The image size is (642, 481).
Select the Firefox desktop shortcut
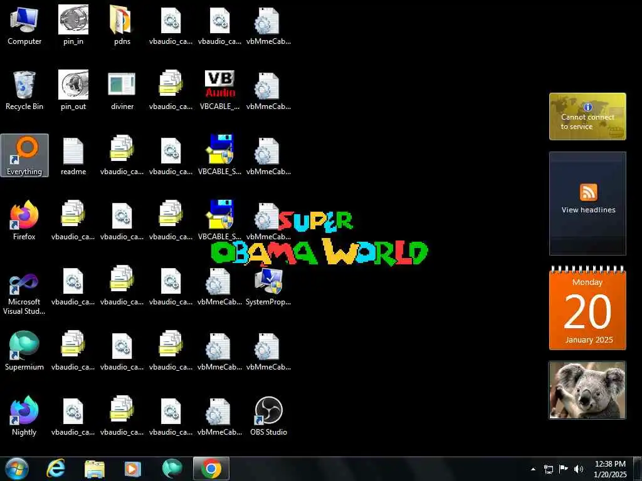[x=24, y=220]
